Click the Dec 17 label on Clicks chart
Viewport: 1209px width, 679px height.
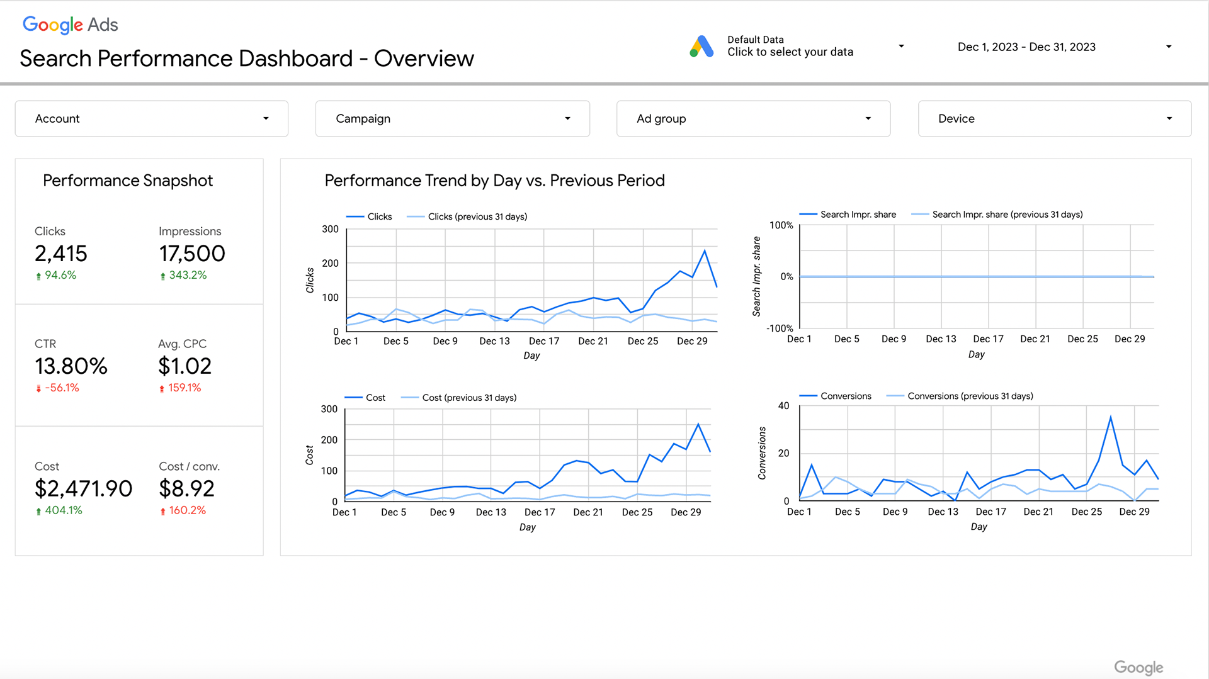tap(544, 341)
